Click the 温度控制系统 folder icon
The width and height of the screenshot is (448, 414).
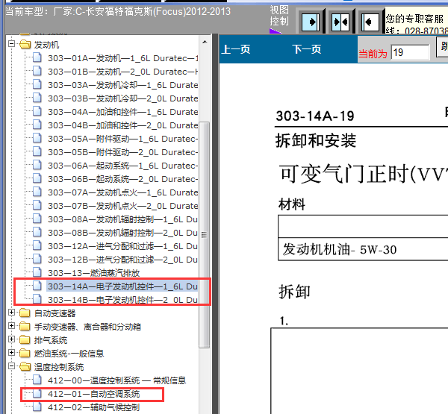click(x=25, y=366)
